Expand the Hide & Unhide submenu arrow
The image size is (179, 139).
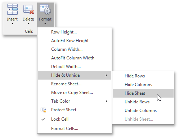coord(107,75)
